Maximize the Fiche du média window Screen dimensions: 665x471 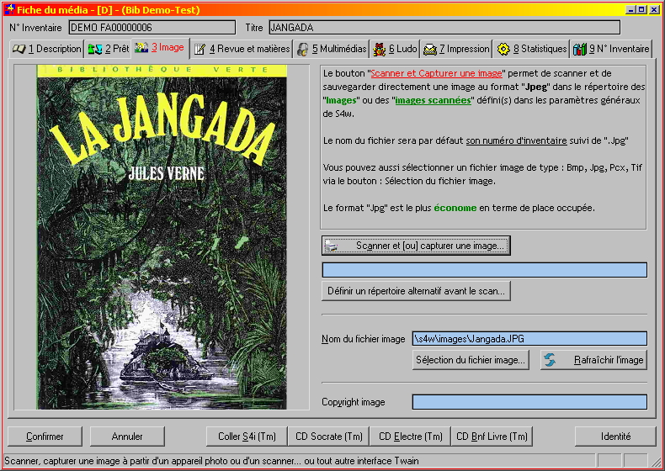641,9
